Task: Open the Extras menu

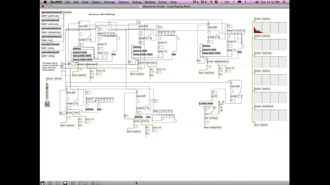Action: (x=162, y=2)
